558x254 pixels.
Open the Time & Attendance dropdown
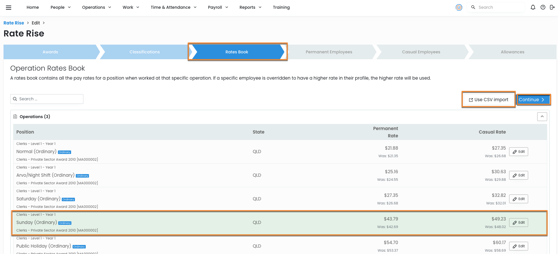tap(174, 7)
